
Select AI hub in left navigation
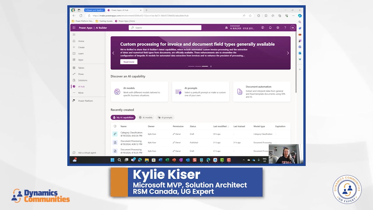click(x=81, y=87)
